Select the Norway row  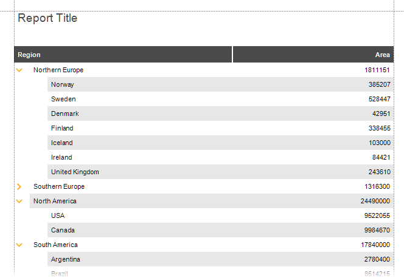coord(220,84)
